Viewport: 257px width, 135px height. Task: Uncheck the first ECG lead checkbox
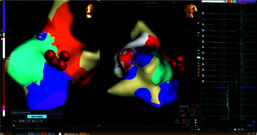pyautogui.click(x=203, y=13)
